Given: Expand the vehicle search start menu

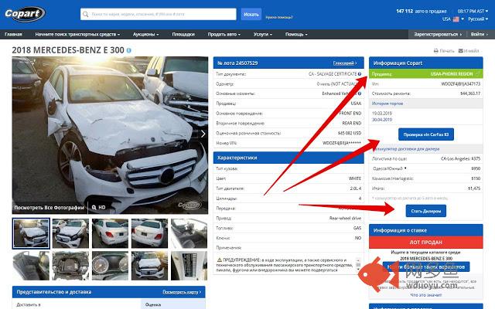Looking at the screenshot, I should (x=77, y=34).
